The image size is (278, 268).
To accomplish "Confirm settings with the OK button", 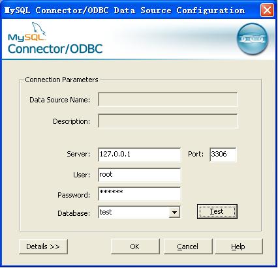I will (135, 246).
